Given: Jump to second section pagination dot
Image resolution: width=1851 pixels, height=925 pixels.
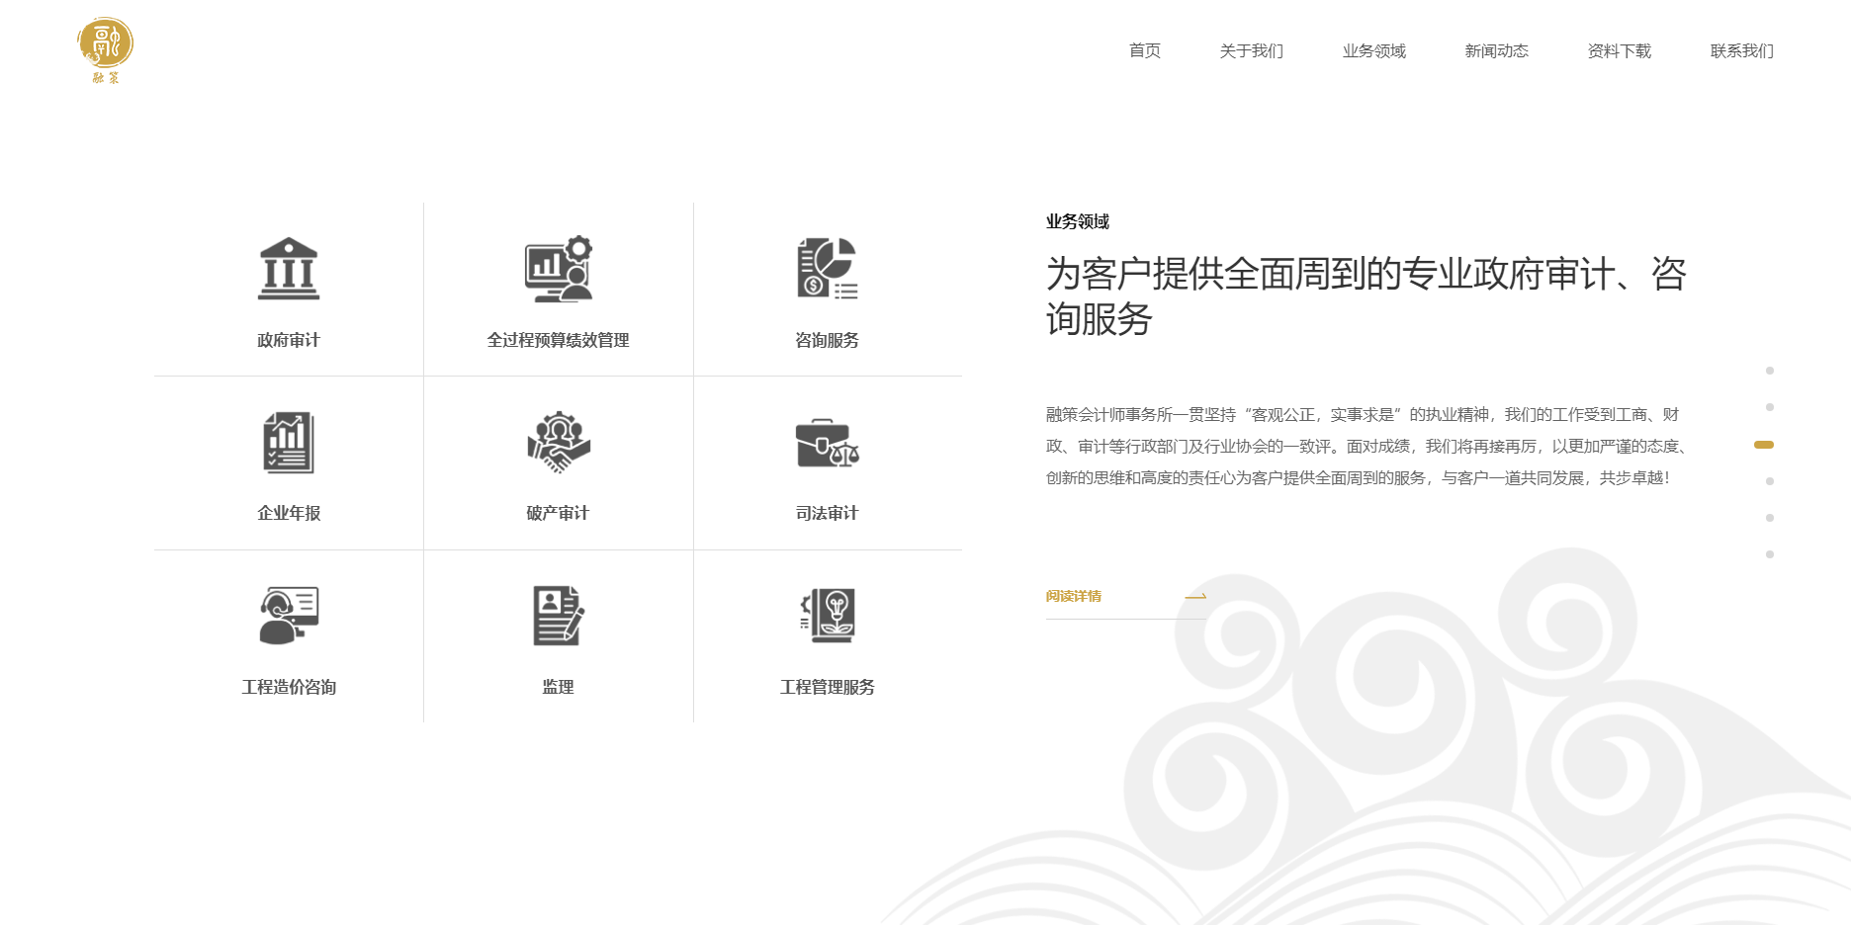Looking at the screenshot, I should pos(1770,407).
